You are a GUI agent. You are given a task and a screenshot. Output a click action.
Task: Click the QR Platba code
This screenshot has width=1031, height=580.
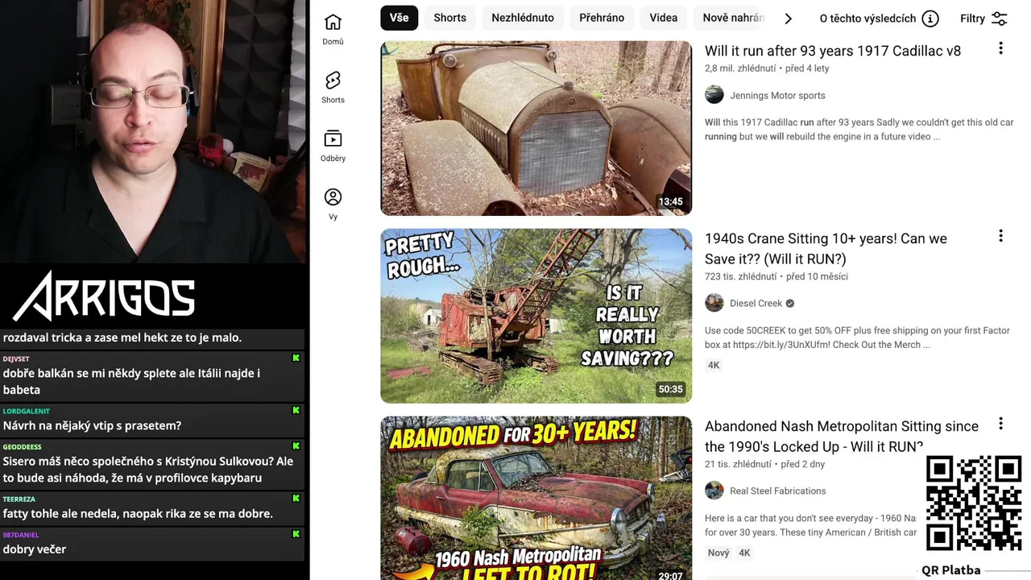click(973, 503)
